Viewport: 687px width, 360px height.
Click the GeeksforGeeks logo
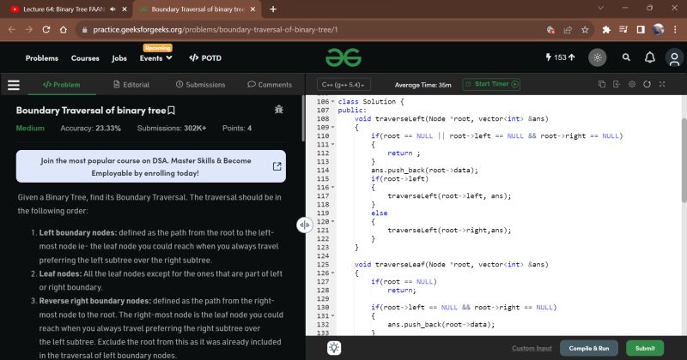[x=343, y=57]
